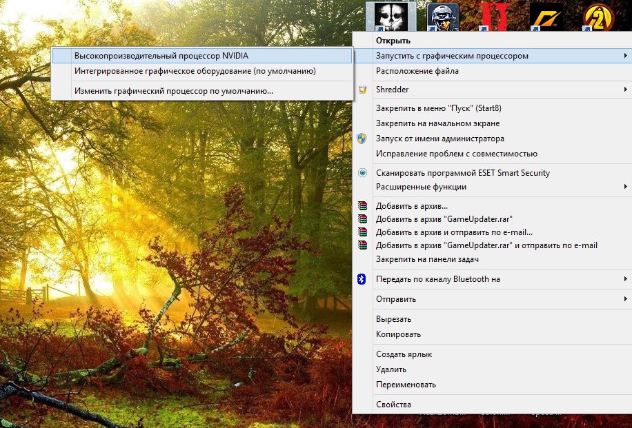Screen dimensions: 632x428
Task: Open the red letter game desktop shortcut
Action: [495, 17]
